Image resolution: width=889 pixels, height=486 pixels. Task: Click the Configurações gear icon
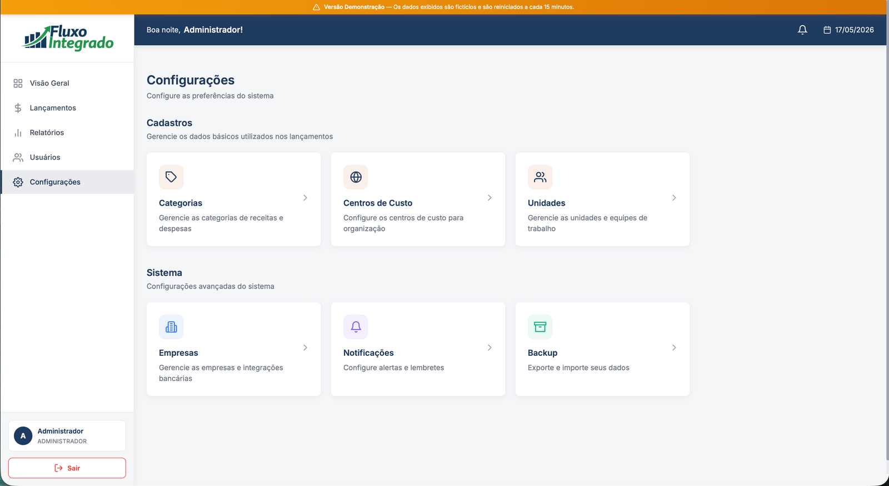(x=18, y=182)
